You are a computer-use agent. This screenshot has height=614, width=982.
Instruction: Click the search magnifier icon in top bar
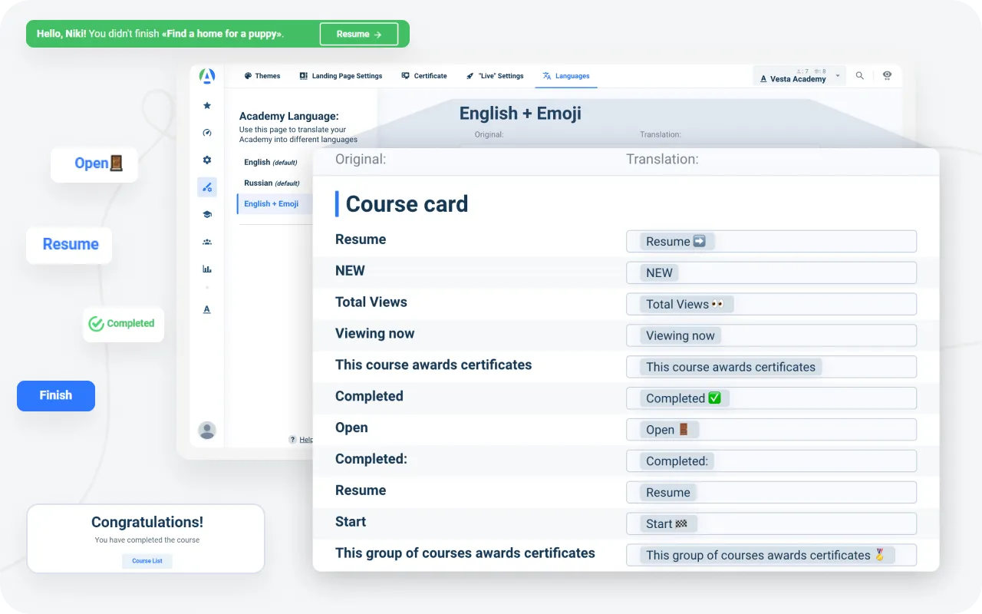[x=860, y=76]
